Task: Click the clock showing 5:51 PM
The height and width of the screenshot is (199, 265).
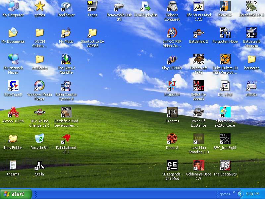Action: coord(253,194)
